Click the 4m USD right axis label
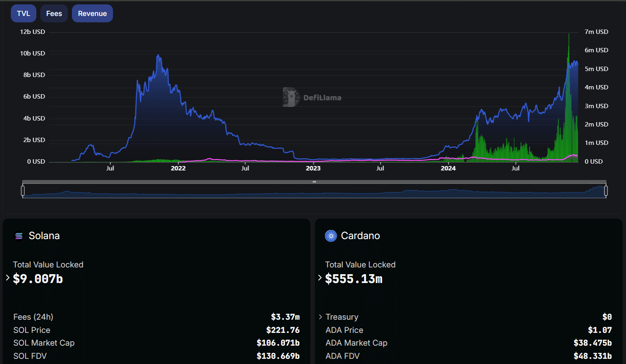This screenshot has height=364, width=626. (x=596, y=87)
